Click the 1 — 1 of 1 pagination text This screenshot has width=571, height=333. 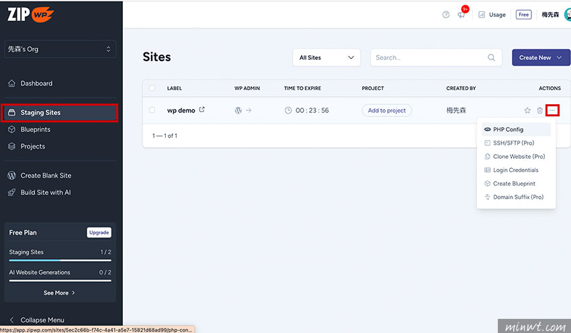coord(165,136)
